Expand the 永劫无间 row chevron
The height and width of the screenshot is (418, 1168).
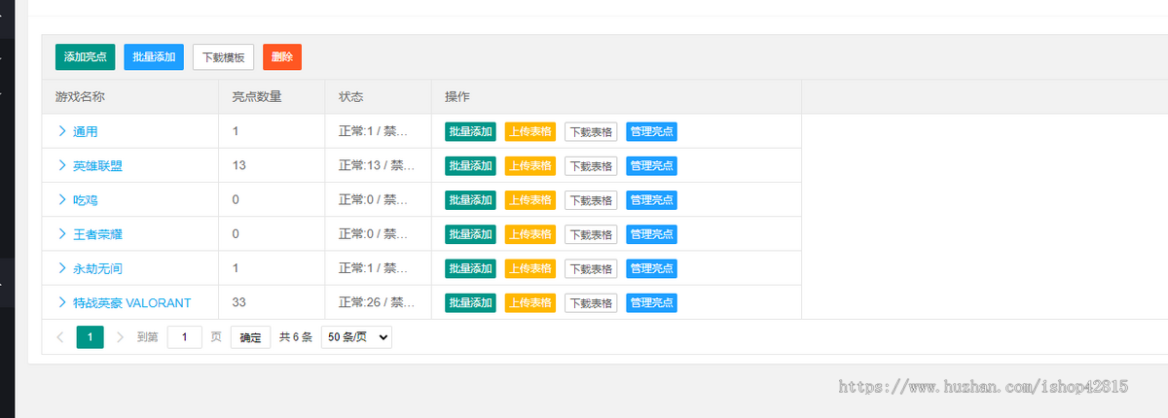(x=61, y=267)
